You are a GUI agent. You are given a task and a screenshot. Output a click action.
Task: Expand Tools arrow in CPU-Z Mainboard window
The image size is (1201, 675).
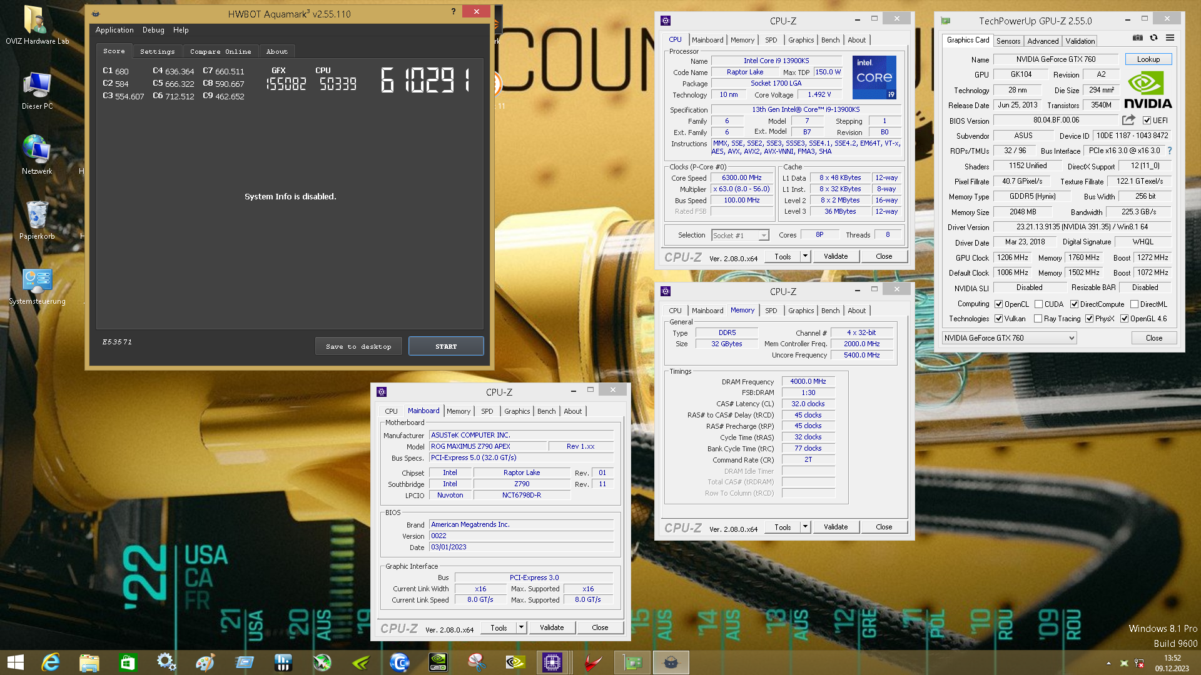coord(521,627)
